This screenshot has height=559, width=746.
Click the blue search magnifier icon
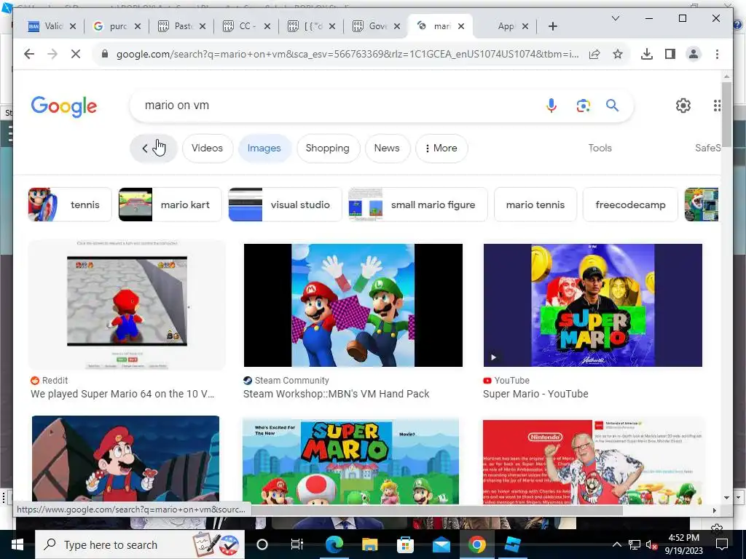(x=612, y=105)
